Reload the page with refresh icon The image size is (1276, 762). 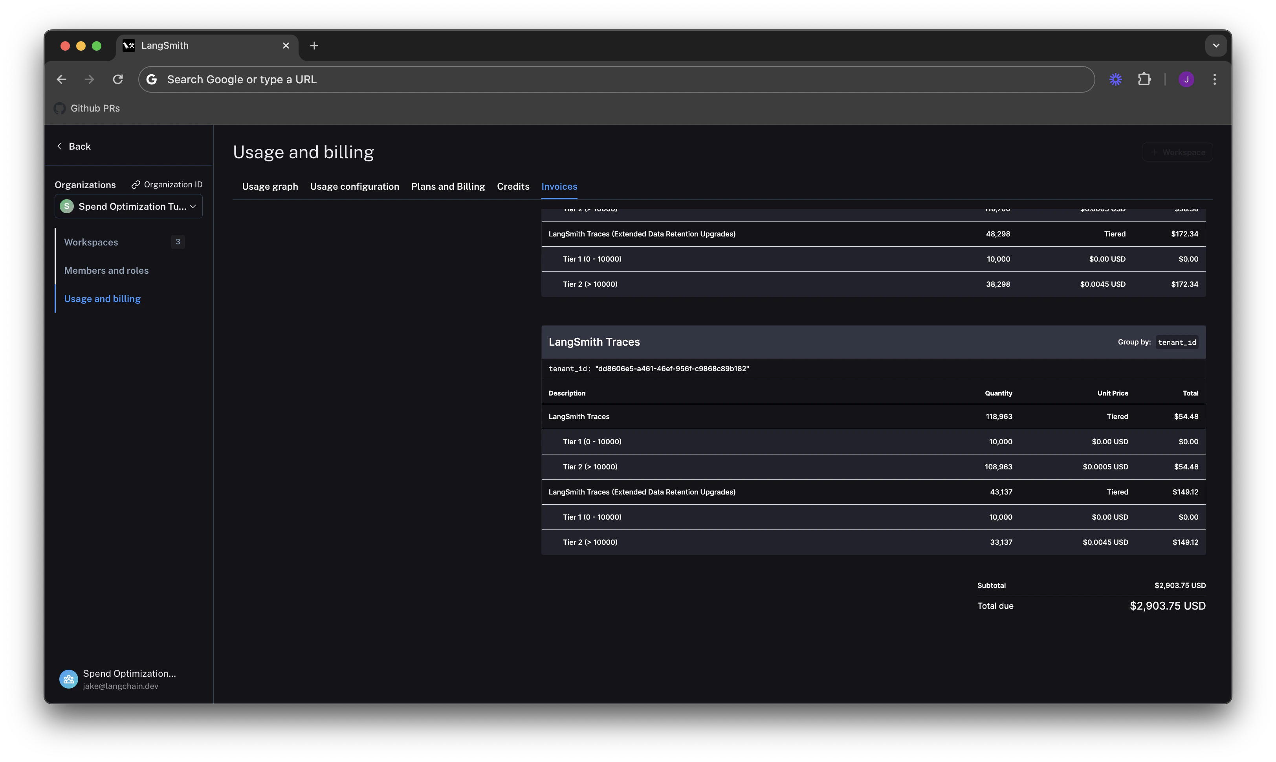(x=118, y=80)
